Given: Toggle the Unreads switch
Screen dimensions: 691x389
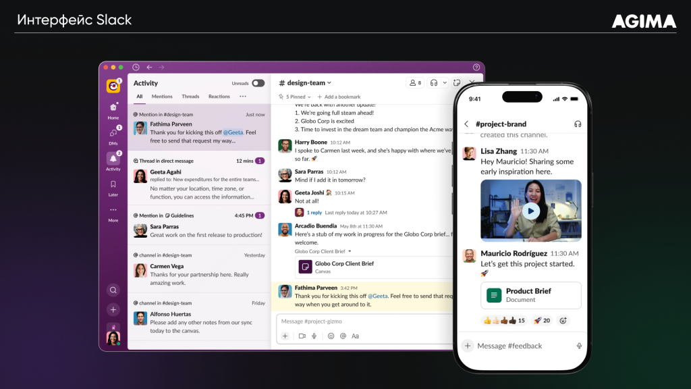Looking at the screenshot, I should [258, 83].
